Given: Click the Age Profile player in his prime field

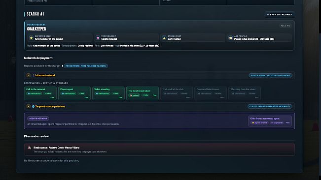Looking at the screenshot, I should [x=259, y=38].
